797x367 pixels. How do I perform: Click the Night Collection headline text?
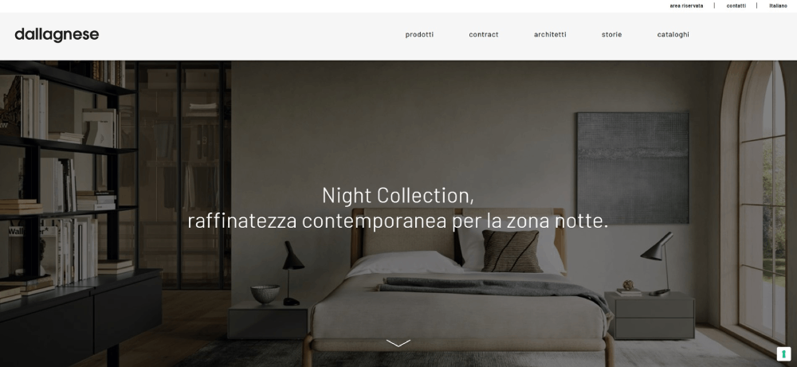(398, 195)
